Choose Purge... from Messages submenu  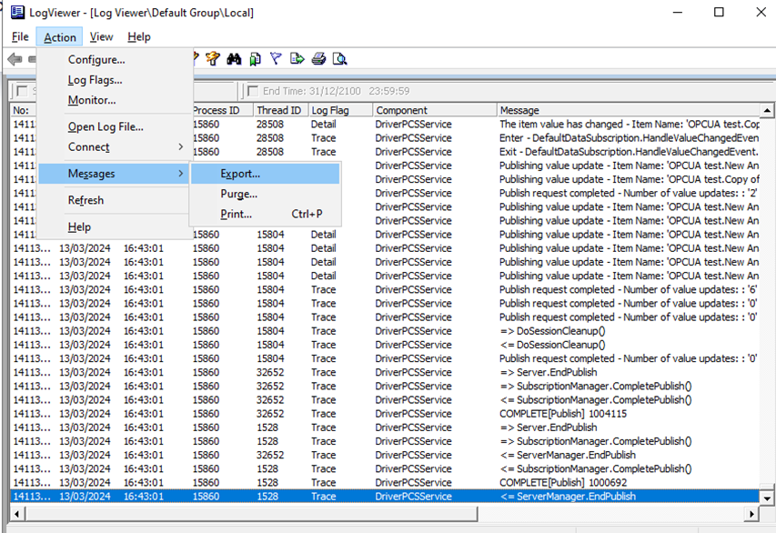click(266, 194)
